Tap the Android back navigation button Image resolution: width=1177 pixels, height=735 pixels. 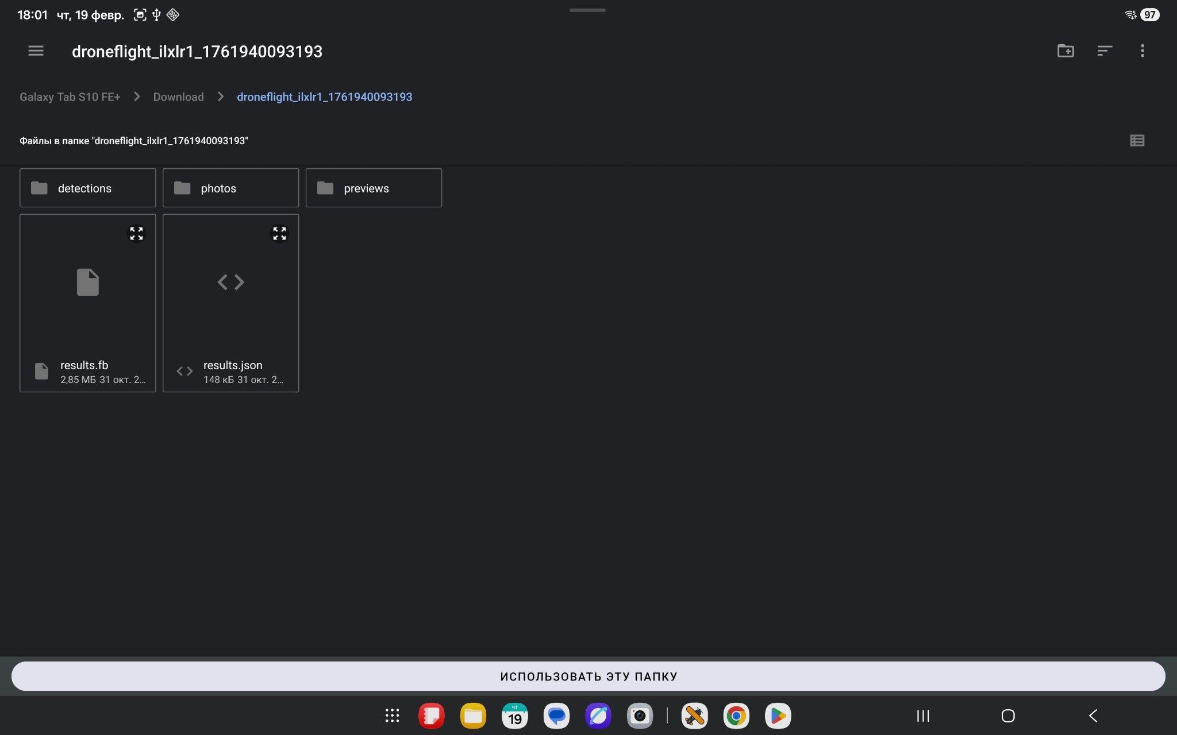1093,715
